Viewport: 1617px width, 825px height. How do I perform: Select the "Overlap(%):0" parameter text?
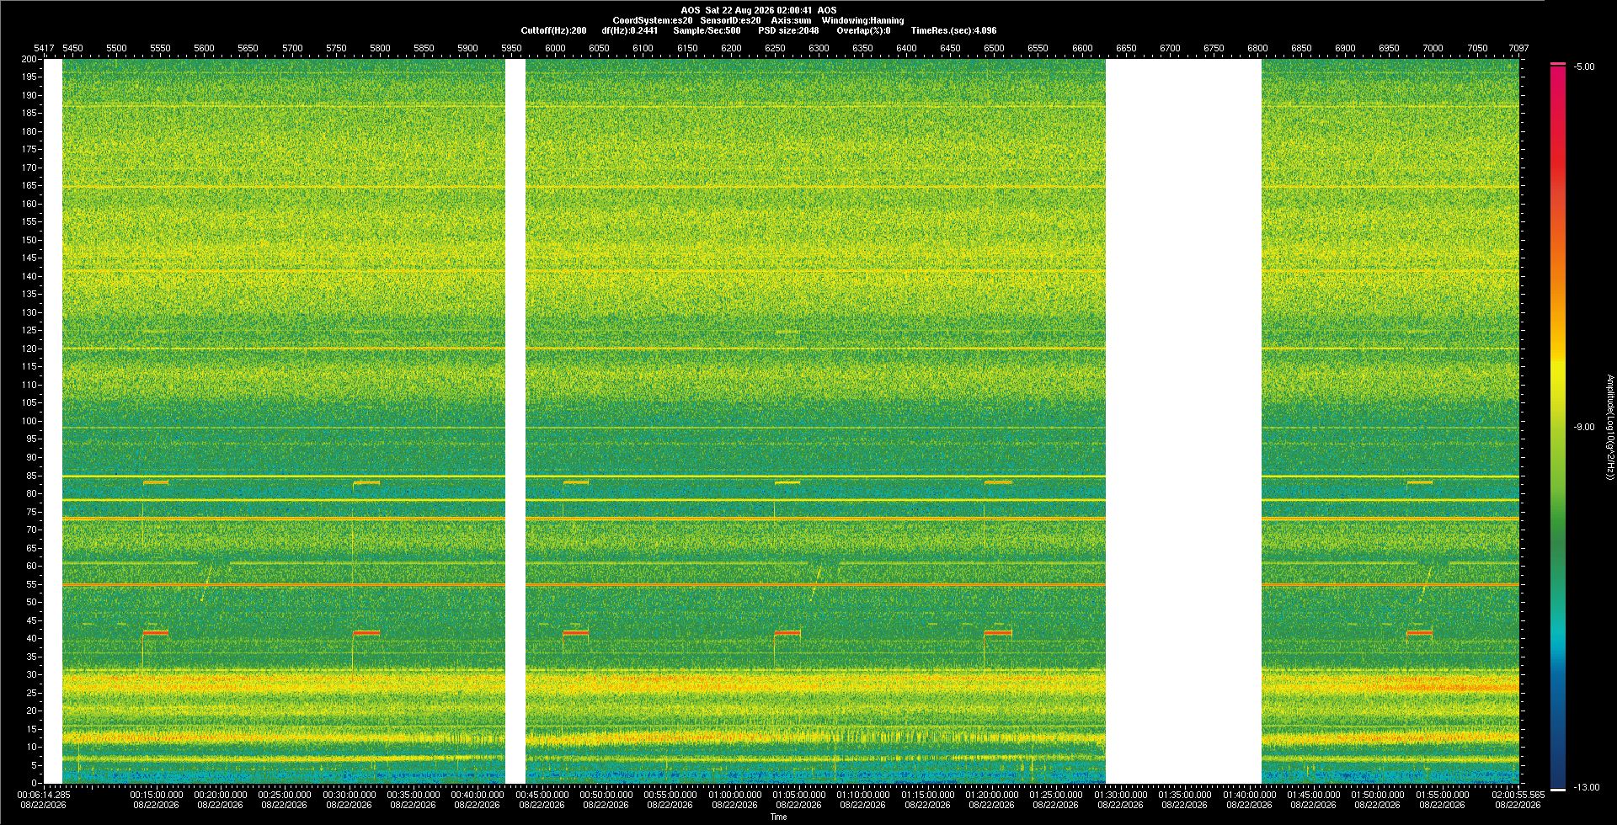click(x=863, y=30)
